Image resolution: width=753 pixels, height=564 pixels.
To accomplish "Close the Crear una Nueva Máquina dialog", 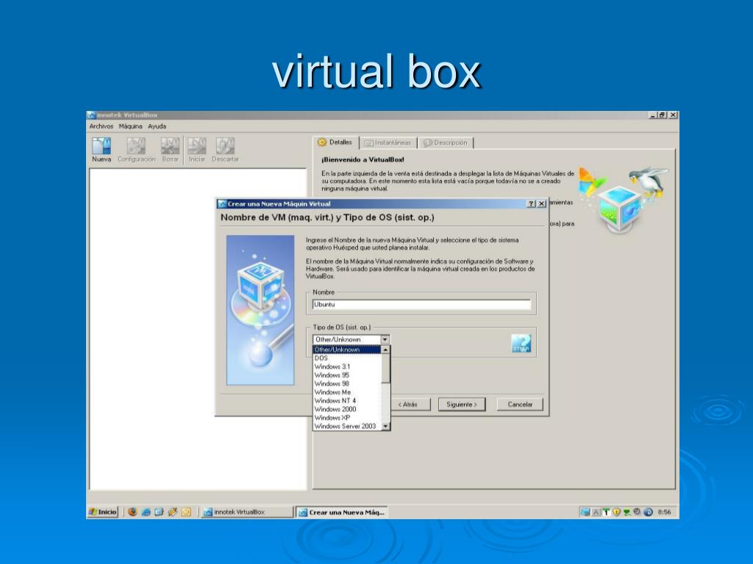I will coord(542,204).
